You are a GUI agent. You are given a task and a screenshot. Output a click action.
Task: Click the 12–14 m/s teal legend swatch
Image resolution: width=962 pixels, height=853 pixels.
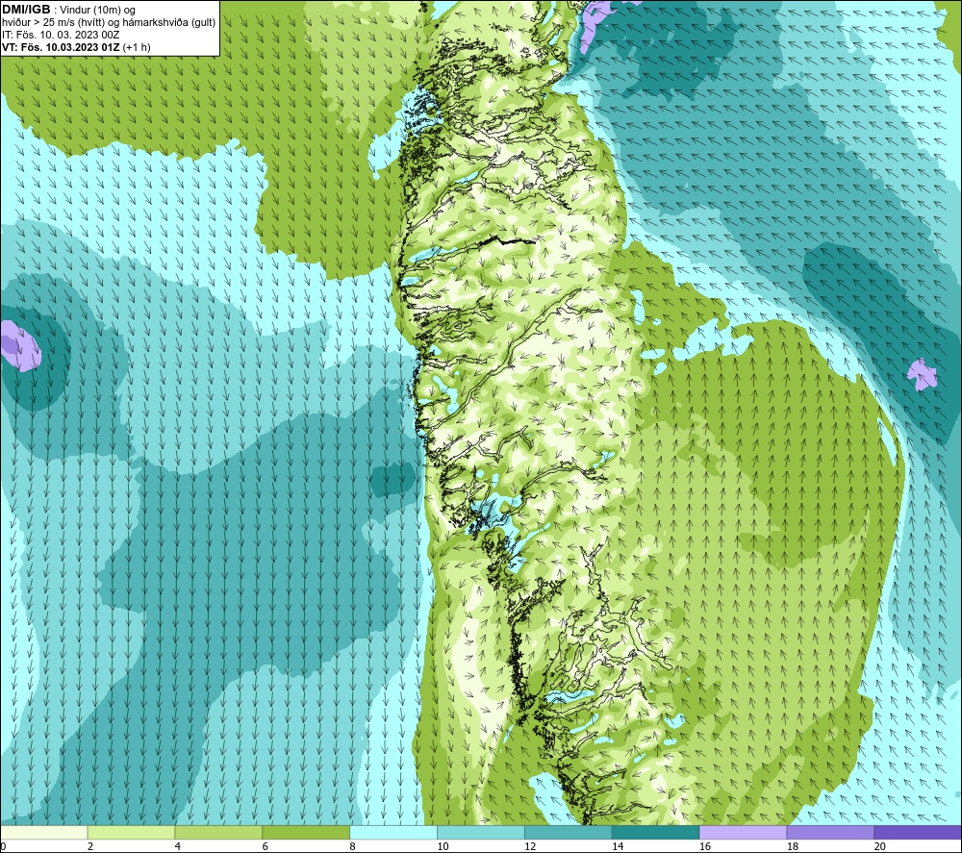[569, 833]
